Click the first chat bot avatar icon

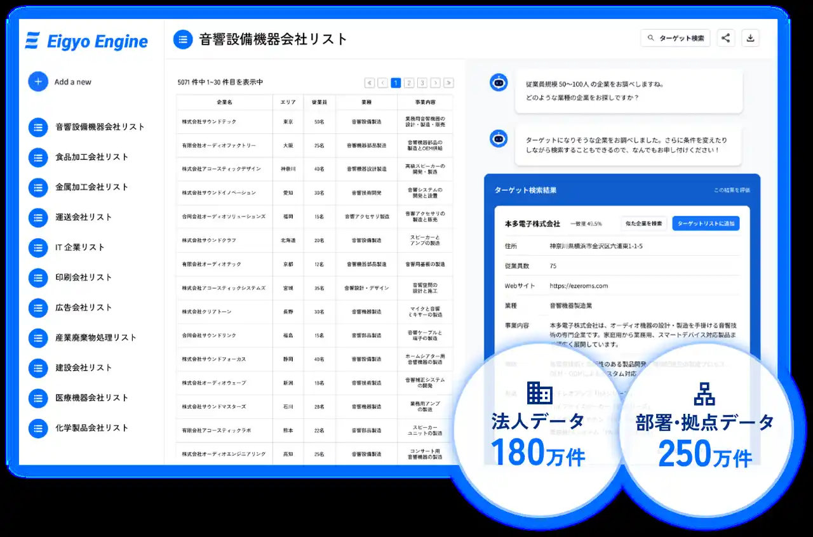[x=499, y=83]
